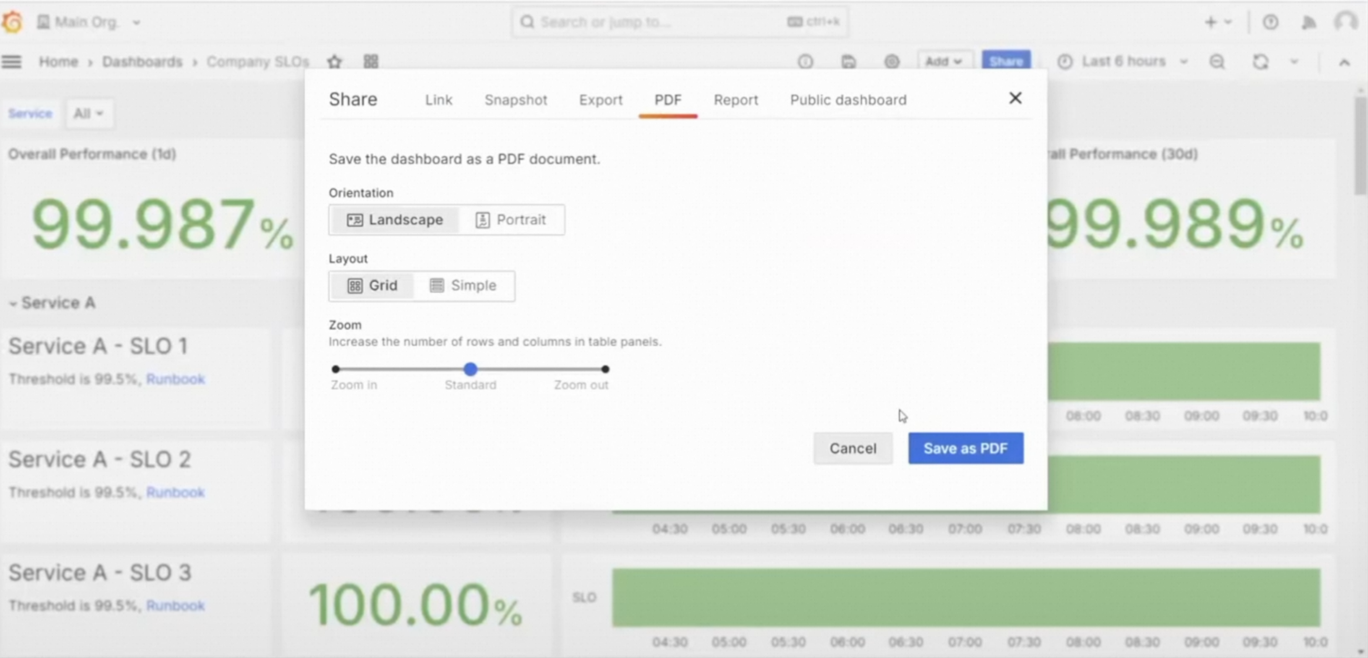Click the Grafana logo icon
1368x658 pixels.
pyautogui.click(x=12, y=22)
